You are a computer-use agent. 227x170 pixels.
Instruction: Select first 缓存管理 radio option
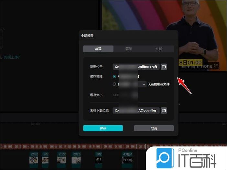coord(114,76)
